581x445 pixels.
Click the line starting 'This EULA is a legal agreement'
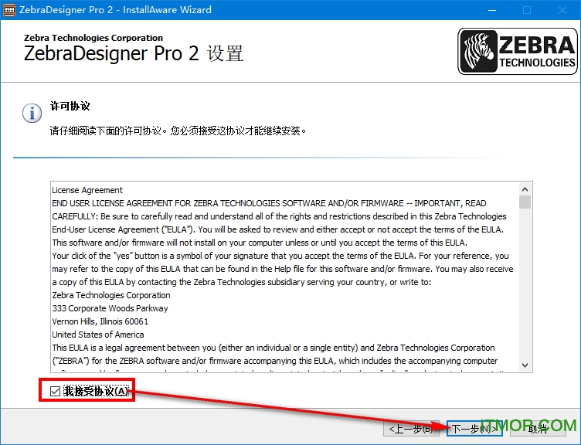click(274, 348)
